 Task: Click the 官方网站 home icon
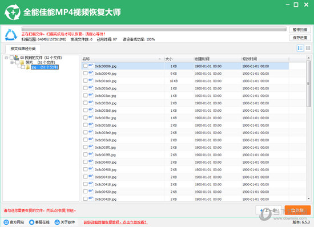pyautogui.click(x=6, y=222)
